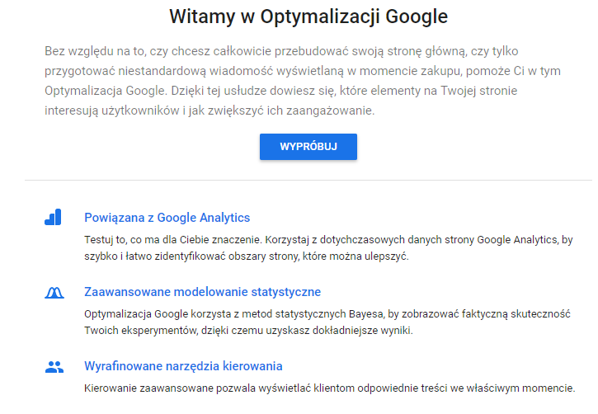
Task: Open the Powiązana z Google Analytics heading
Action: 167,218
